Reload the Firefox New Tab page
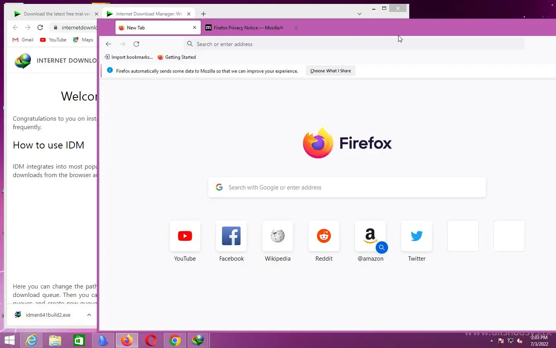Screen dimensions: 556x348 [x=136, y=44]
